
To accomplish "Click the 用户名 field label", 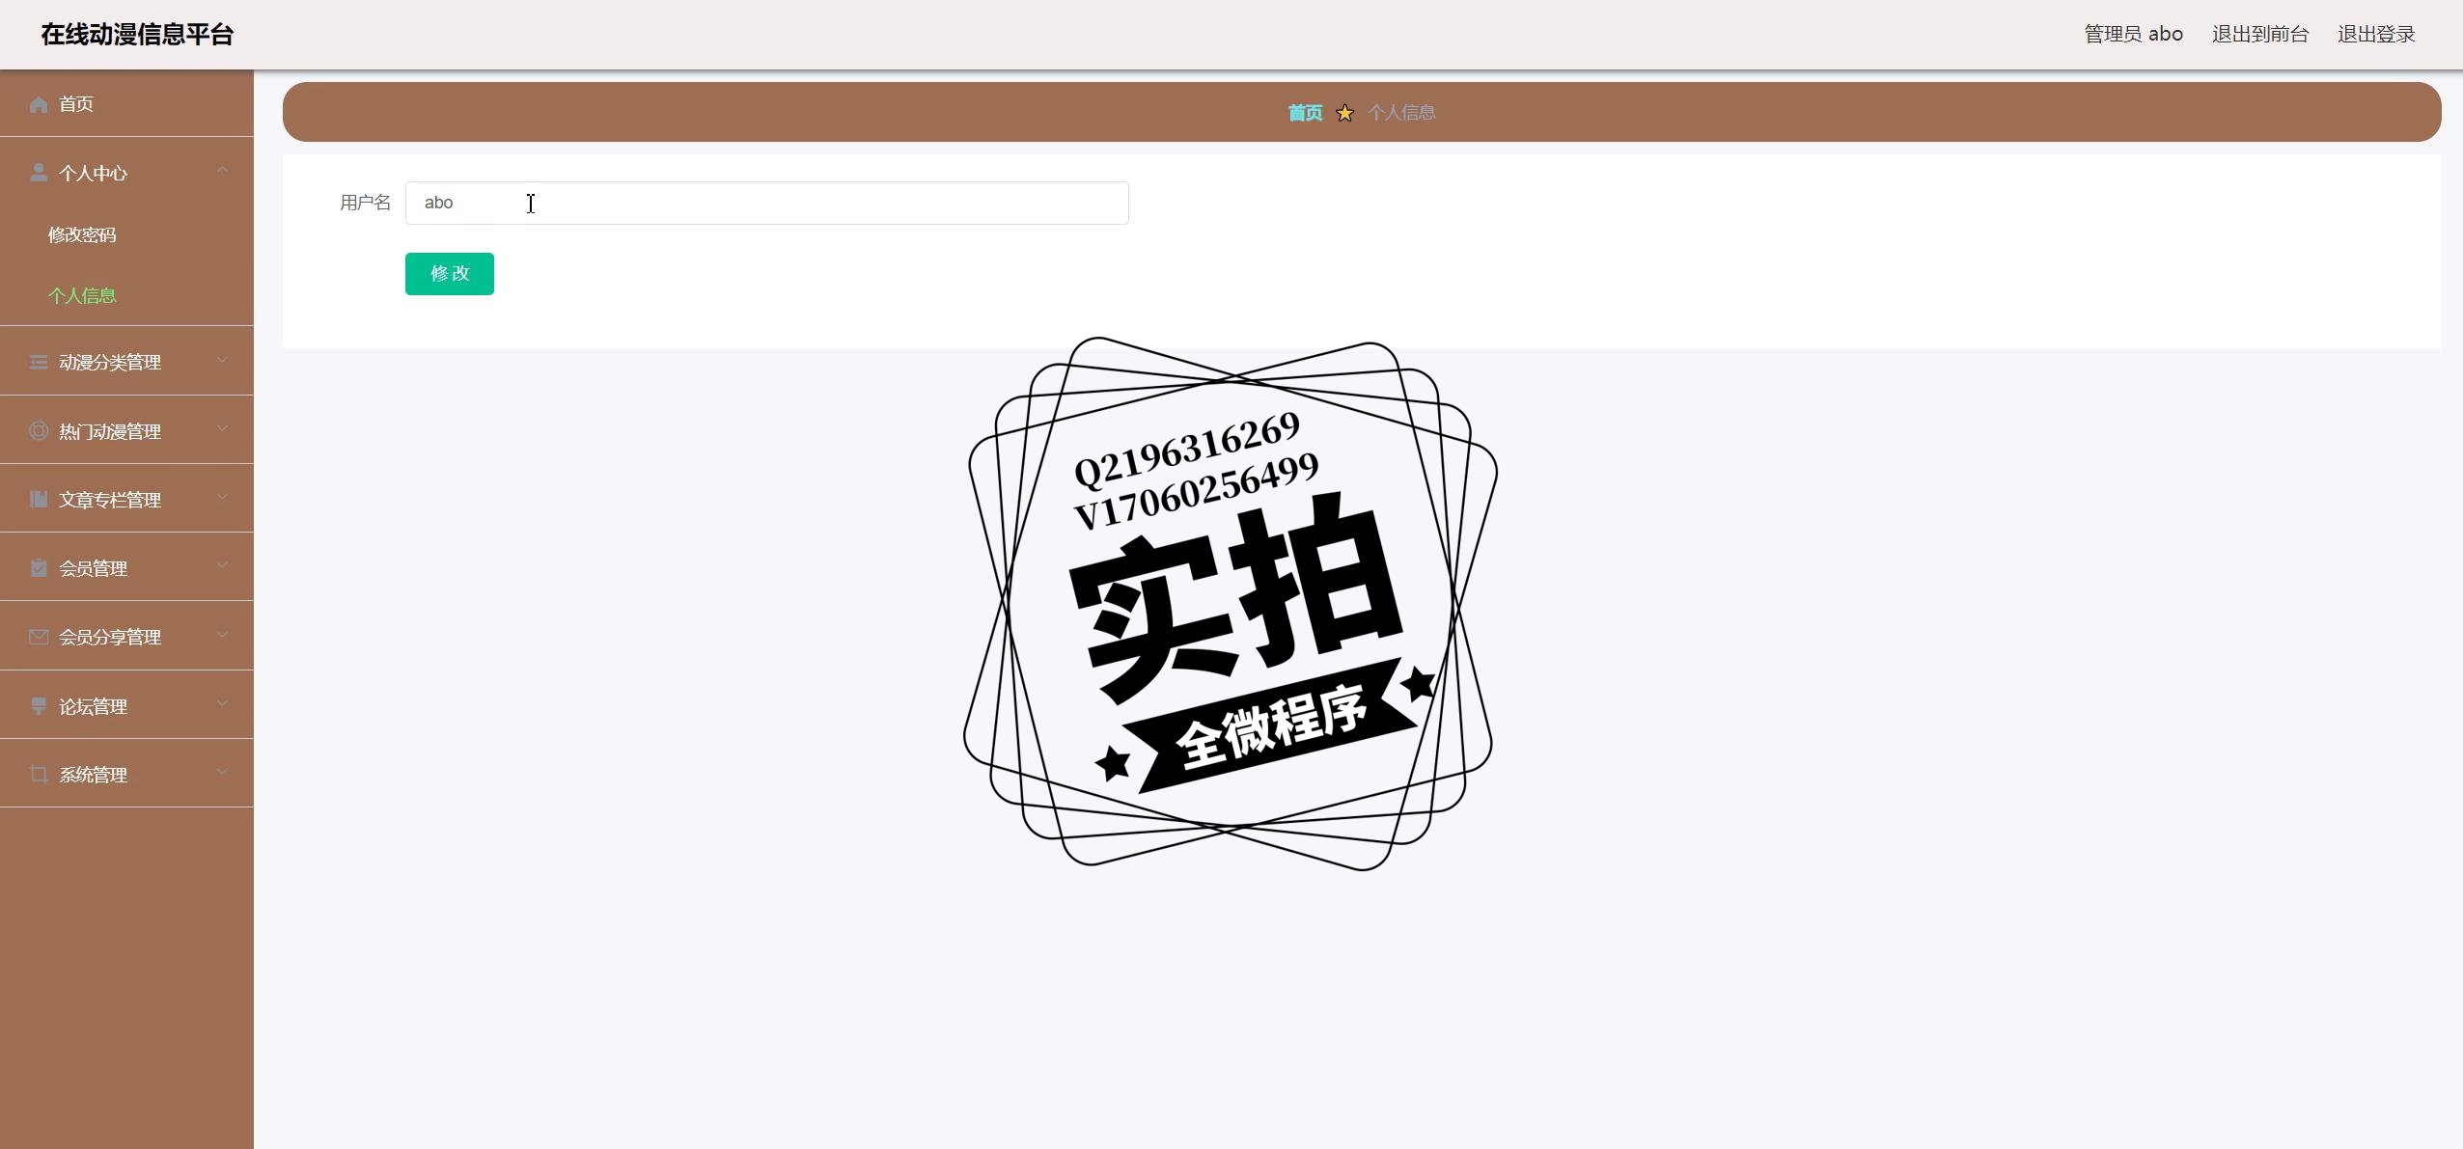I will (x=366, y=203).
